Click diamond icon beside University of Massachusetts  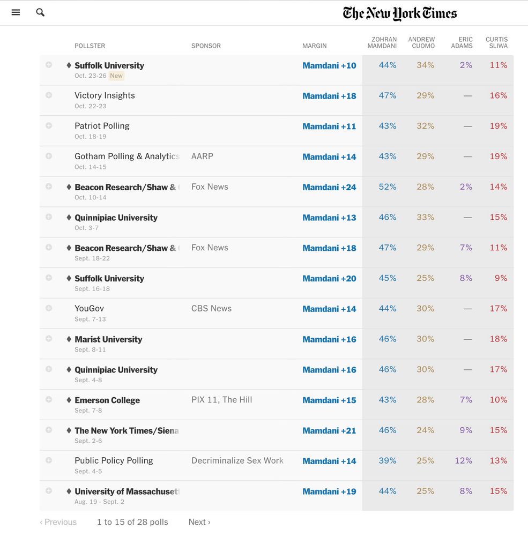click(69, 492)
